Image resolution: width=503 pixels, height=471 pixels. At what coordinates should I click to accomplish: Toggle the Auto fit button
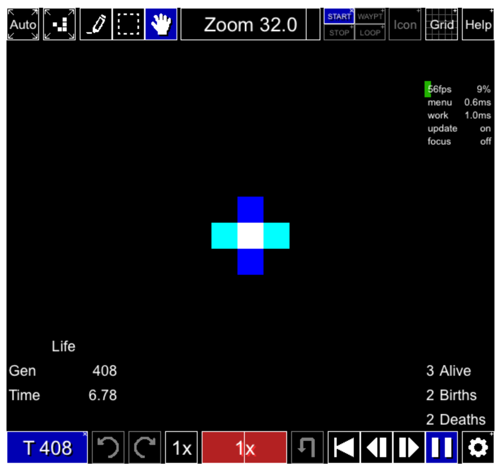[23, 24]
